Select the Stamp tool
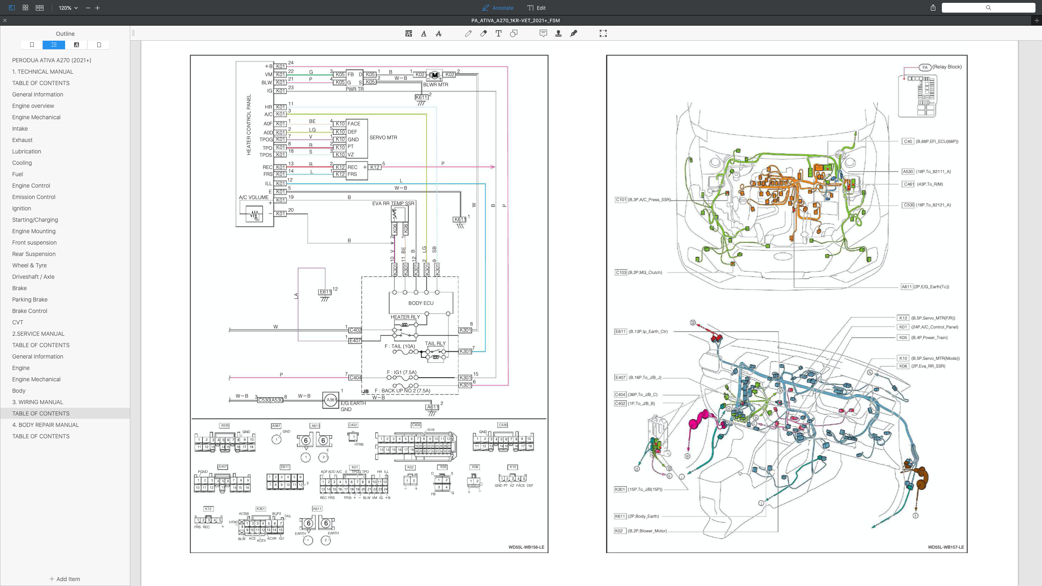1042x586 pixels. point(558,34)
